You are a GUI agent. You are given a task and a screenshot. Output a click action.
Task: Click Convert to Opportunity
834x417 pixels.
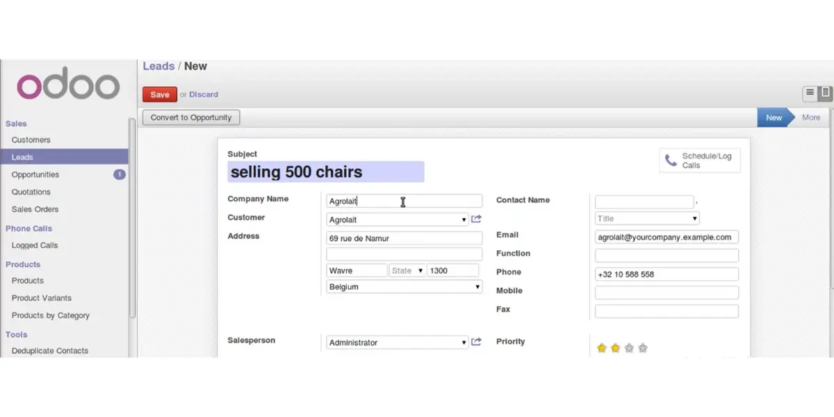[x=190, y=117]
